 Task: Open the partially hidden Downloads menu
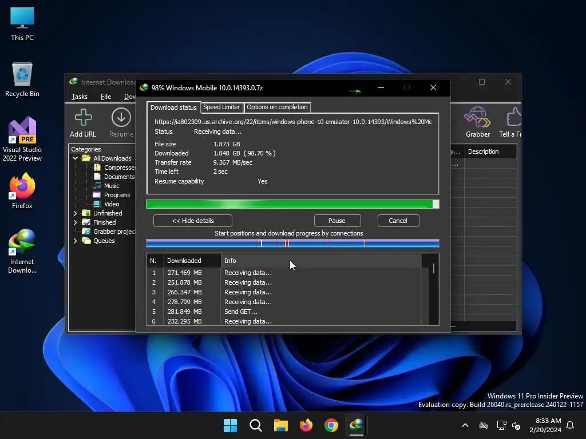tap(130, 97)
